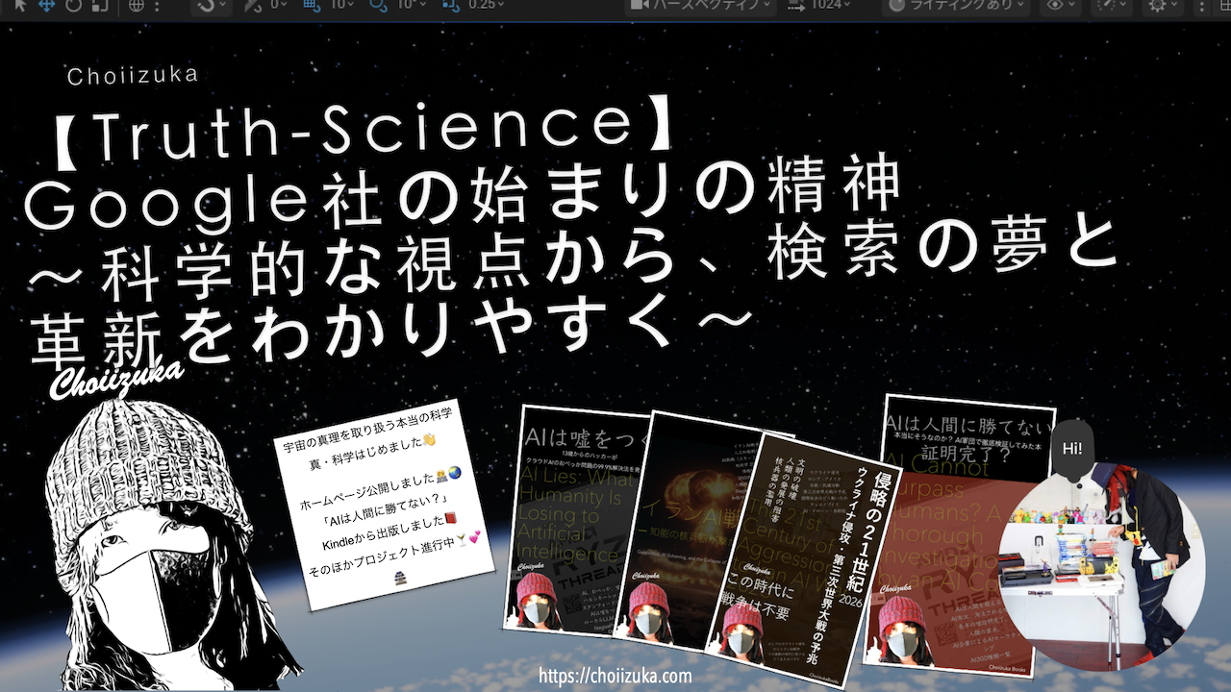Toggle the rotation snap icon
Viewport: 1231px width, 692px height.
pyautogui.click(x=377, y=5)
